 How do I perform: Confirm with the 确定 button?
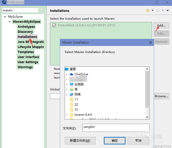tap(114, 141)
